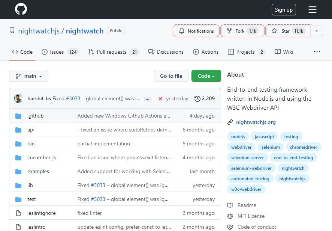The height and width of the screenshot is (231, 332).
Task: Click the nightwatchjs owner link
Action: pos(39,31)
